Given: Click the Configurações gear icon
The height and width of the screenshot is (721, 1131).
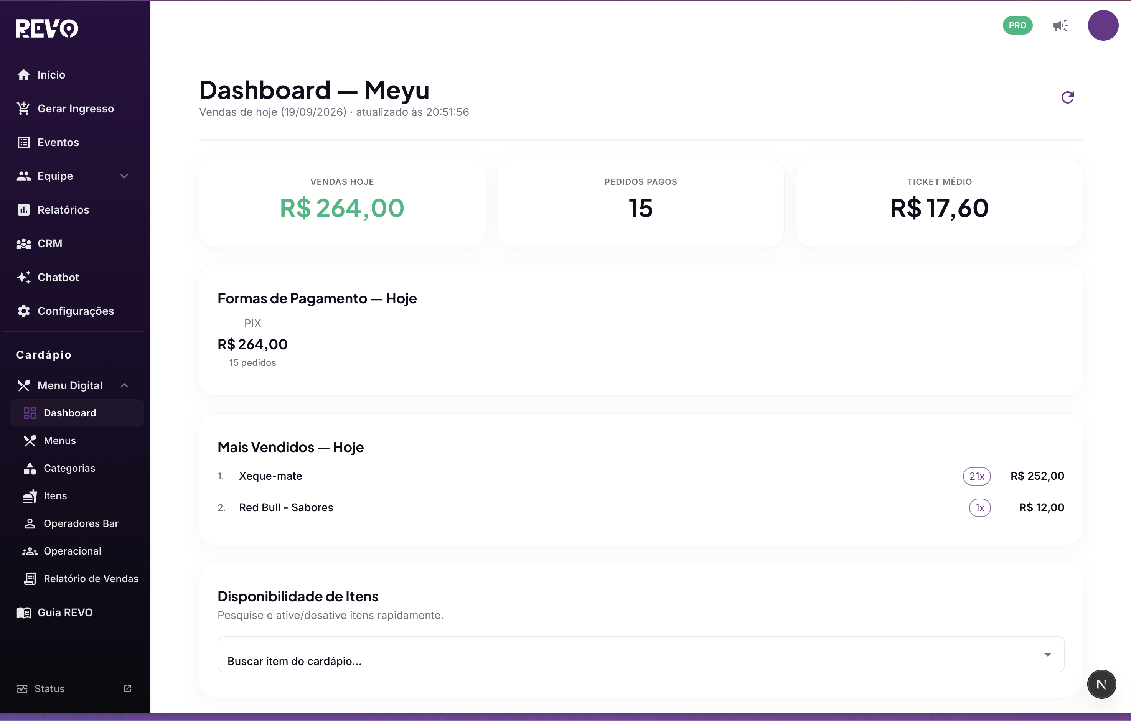Looking at the screenshot, I should tap(23, 311).
